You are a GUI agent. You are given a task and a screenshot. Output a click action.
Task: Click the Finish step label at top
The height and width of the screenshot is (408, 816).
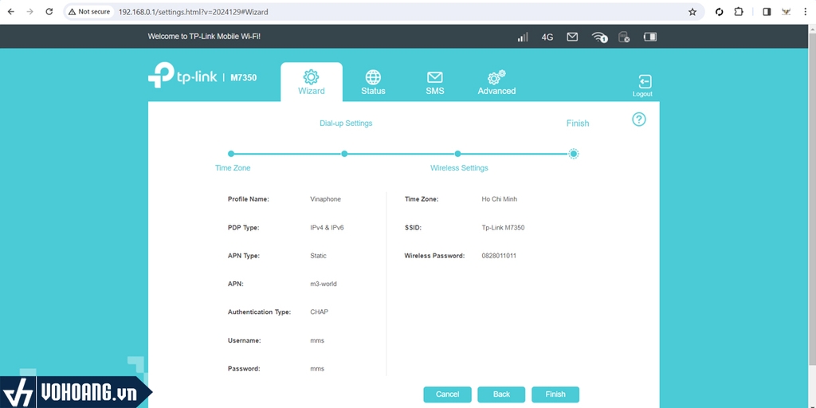tap(578, 124)
